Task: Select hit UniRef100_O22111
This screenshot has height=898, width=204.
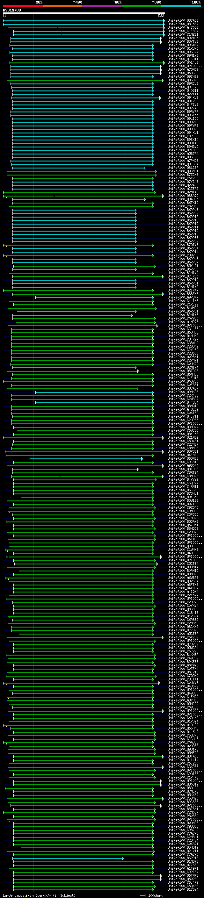Action: pos(183,94)
